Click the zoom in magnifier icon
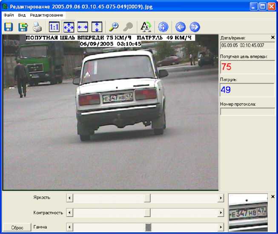278x234 pixels. pyautogui.click(x=114, y=27)
